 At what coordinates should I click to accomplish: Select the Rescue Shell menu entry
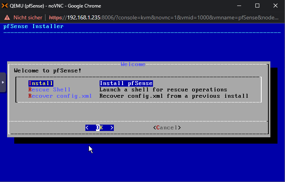[x=49, y=89]
